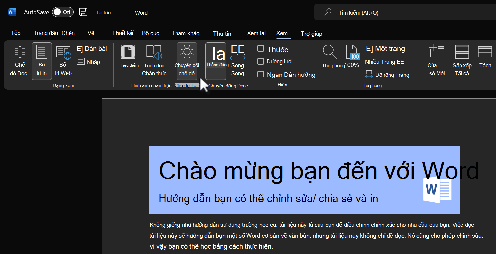This screenshot has width=496, height=254.
Task: Switch to Chế độ Đọc view
Action: (x=19, y=61)
